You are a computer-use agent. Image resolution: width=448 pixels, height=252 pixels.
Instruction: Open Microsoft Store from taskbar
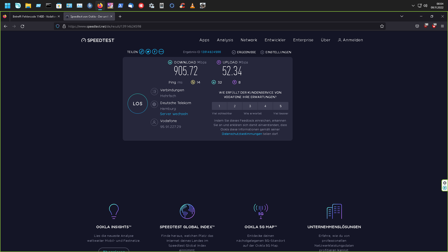click(59, 5)
